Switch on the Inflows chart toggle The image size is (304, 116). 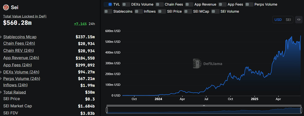tap(139, 12)
